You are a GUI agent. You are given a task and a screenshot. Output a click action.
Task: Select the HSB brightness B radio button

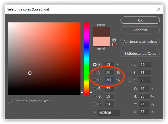point(95,80)
